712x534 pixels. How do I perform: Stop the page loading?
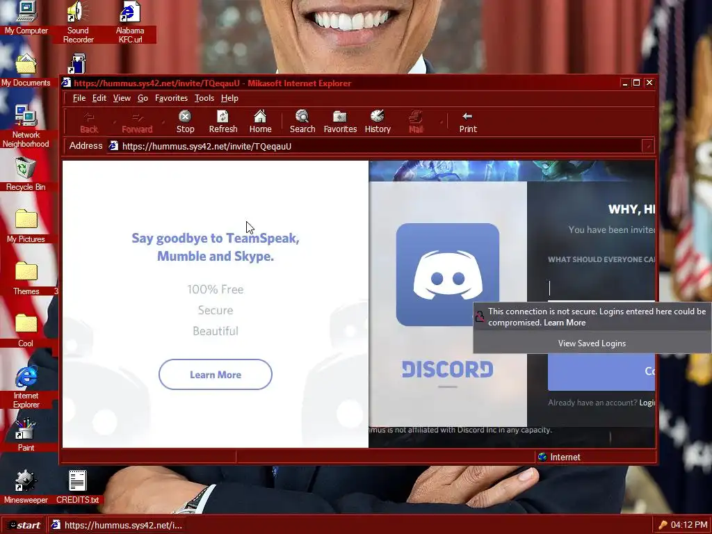pos(185,122)
